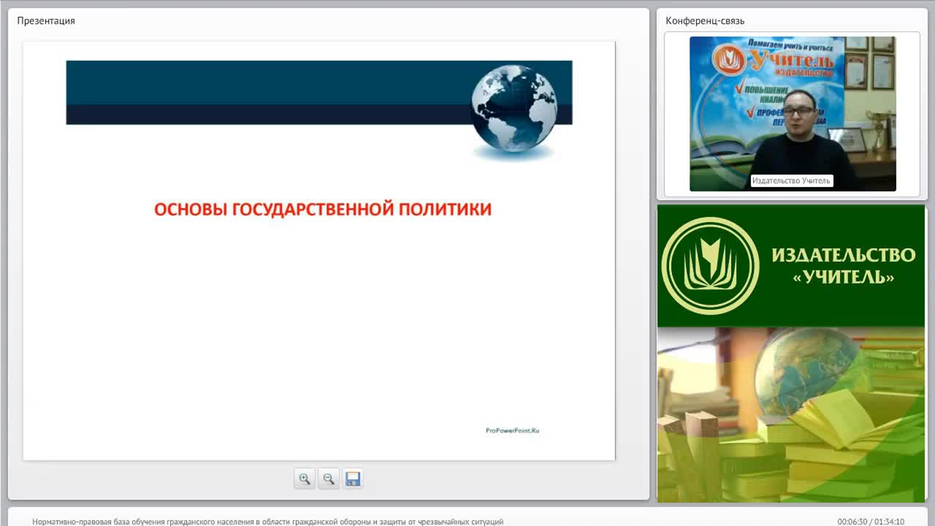This screenshot has width=935, height=526.
Task: Click the slide heading 'ОСНОВЫ ГОСУДАРСТВЕННОЙ ПОЛИТИКИ'
Action: [323, 210]
